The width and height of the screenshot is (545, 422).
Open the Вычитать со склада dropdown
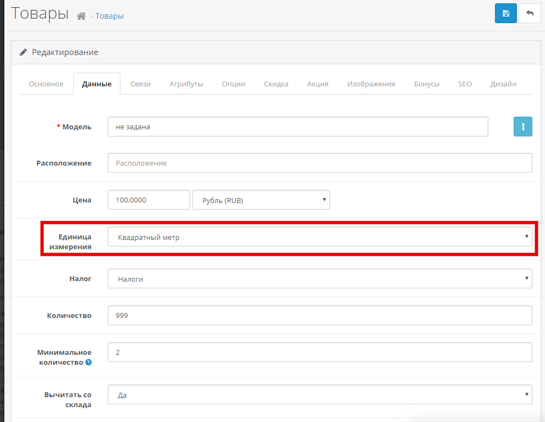(x=320, y=394)
